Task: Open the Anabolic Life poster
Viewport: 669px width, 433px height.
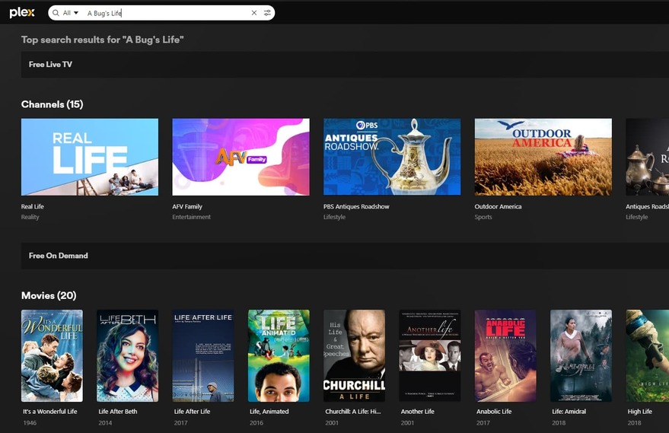Action: click(505, 355)
